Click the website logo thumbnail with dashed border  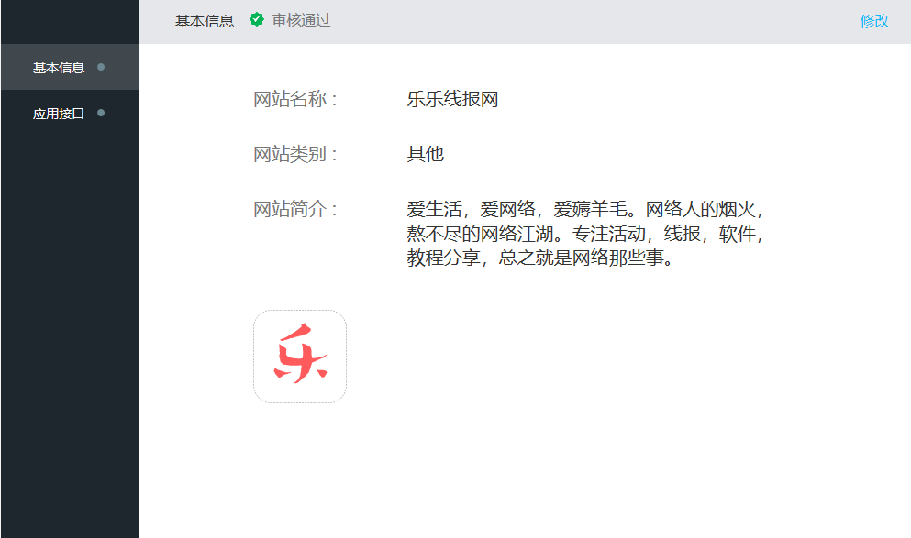point(300,357)
